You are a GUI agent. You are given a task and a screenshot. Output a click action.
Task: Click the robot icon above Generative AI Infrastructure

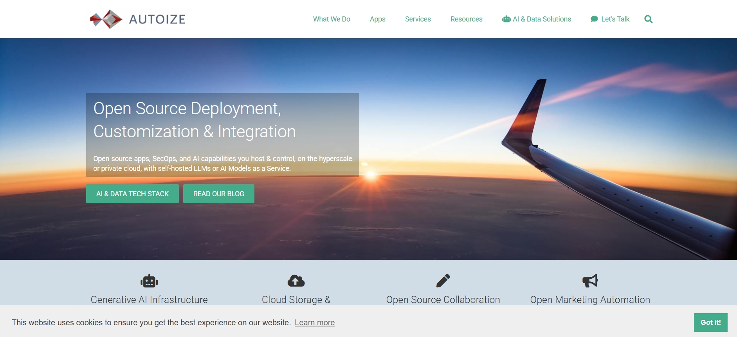(x=149, y=281)
